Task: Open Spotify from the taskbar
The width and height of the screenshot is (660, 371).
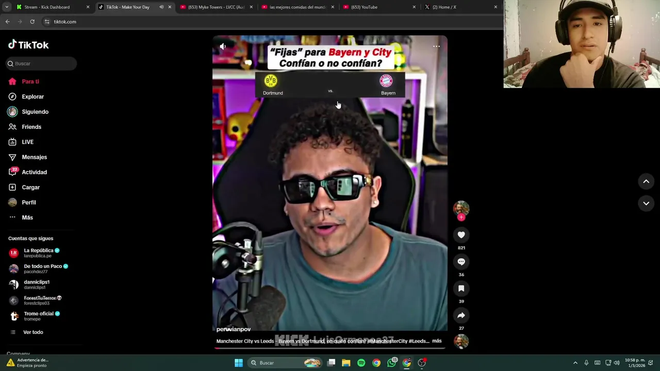Action: click(361, 363)
